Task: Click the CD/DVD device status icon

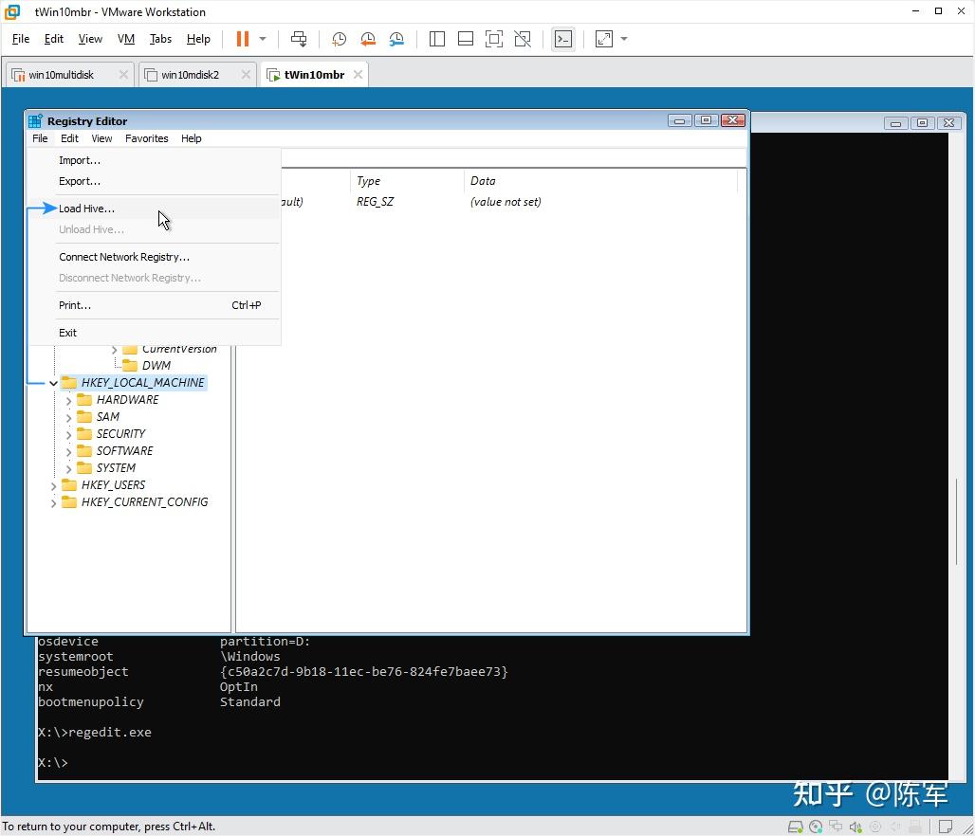Action: [817, 827]
